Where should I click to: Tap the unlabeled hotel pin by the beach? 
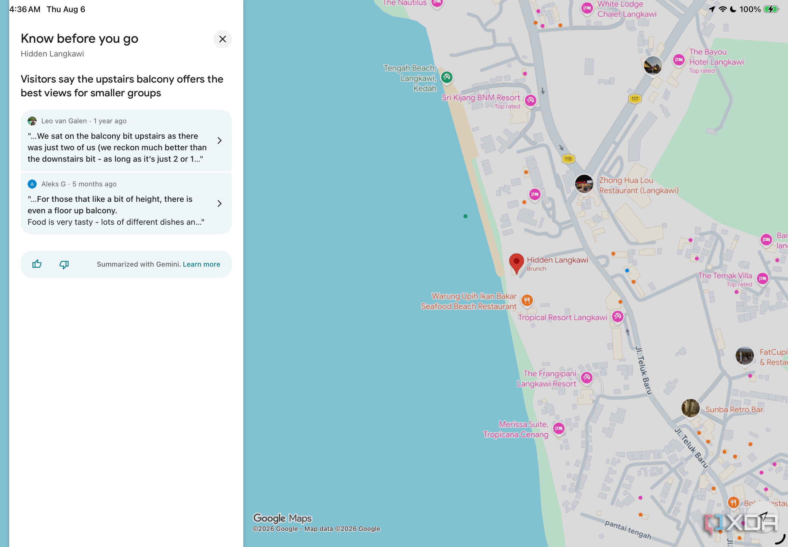[x=535, y=195]
